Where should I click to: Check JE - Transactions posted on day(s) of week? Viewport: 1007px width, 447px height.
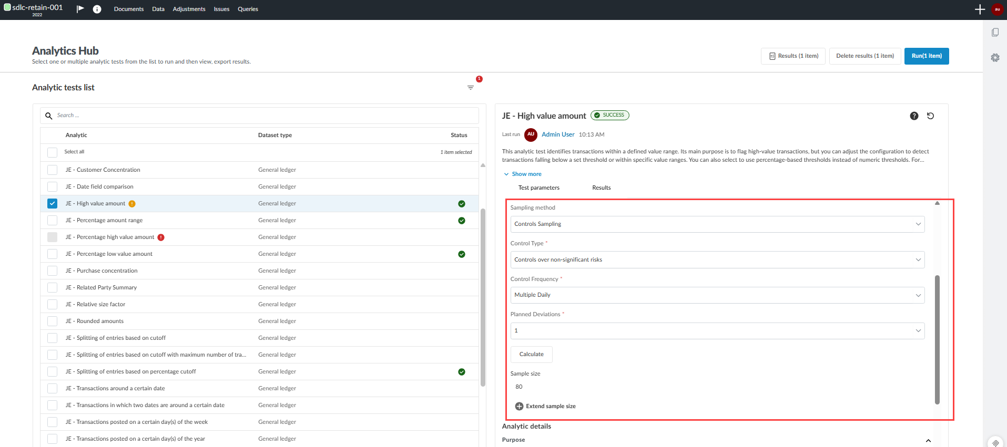52,422
